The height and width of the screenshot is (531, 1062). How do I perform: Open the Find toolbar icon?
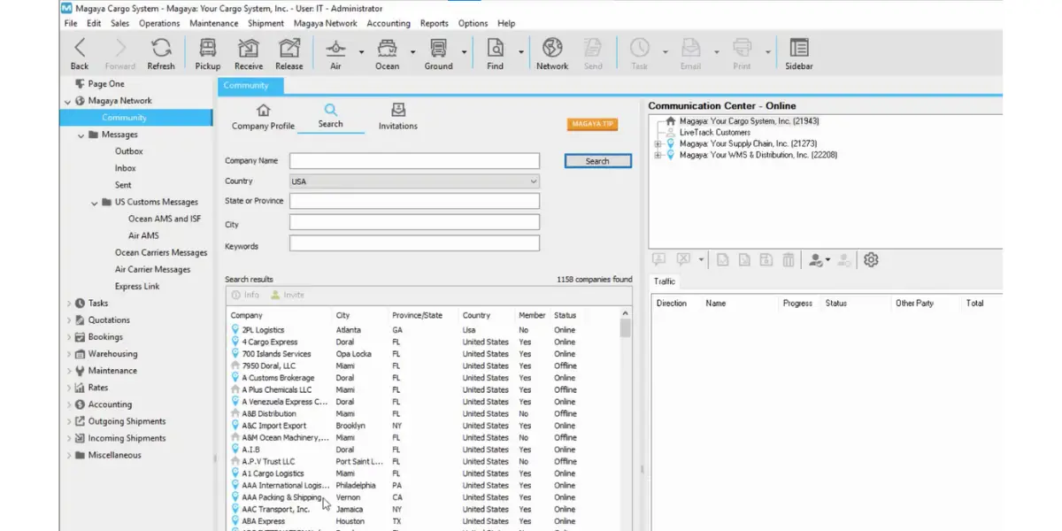pos(496,53)
